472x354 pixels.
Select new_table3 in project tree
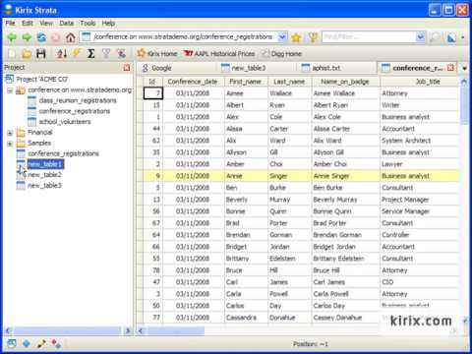click(x=44, y=186)
